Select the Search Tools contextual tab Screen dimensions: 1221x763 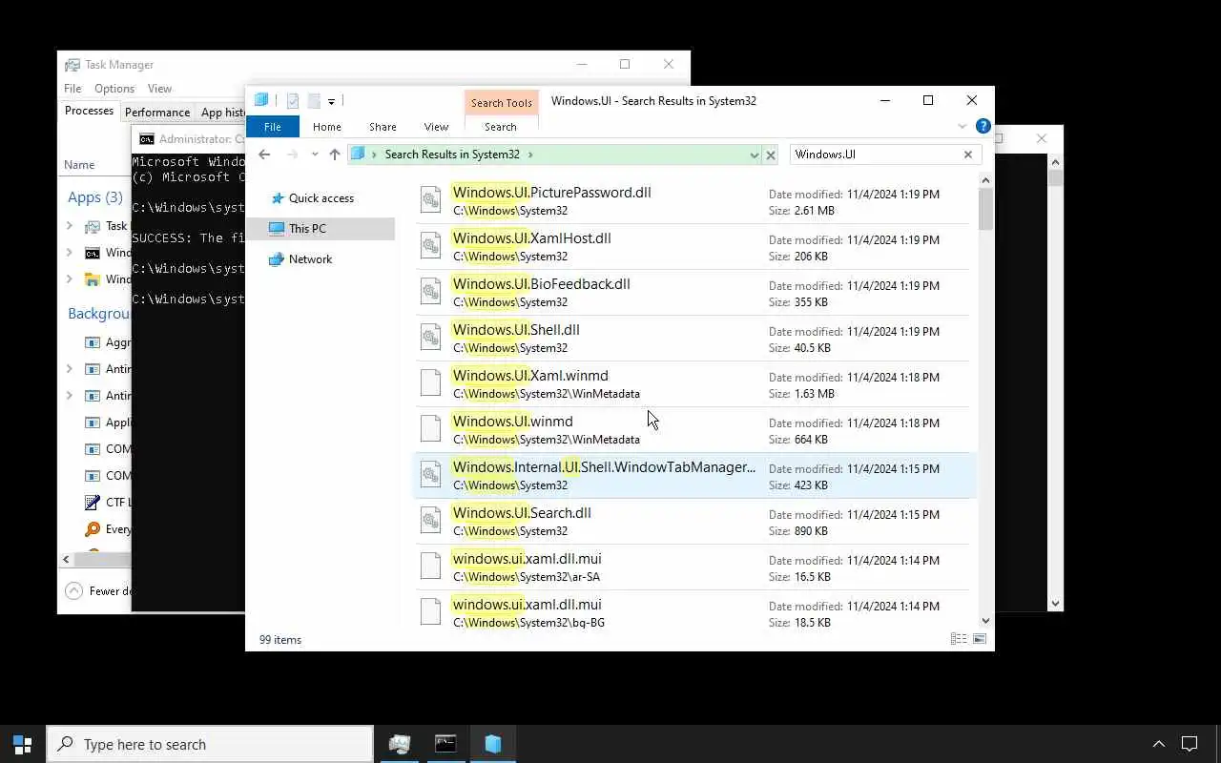coord(501,103)
